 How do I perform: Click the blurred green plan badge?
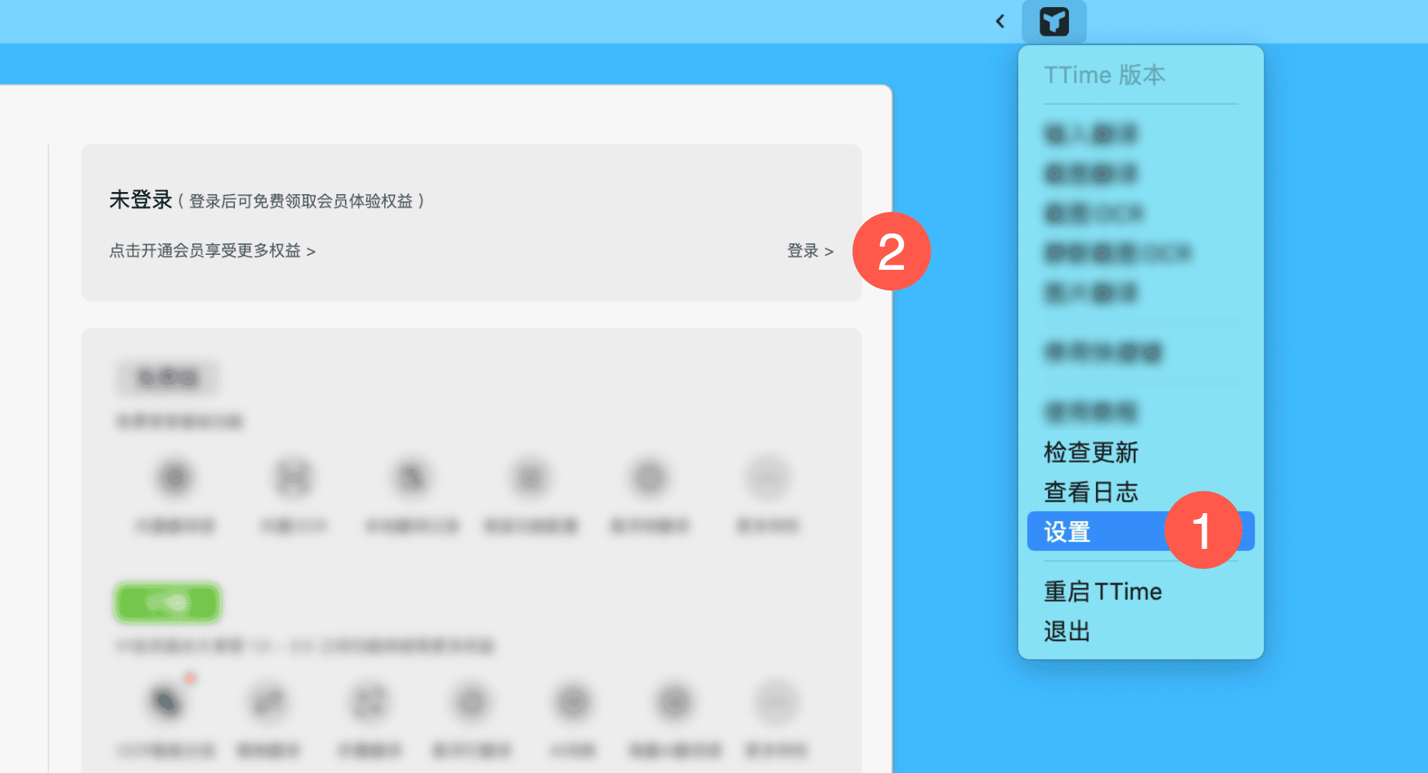166,603
